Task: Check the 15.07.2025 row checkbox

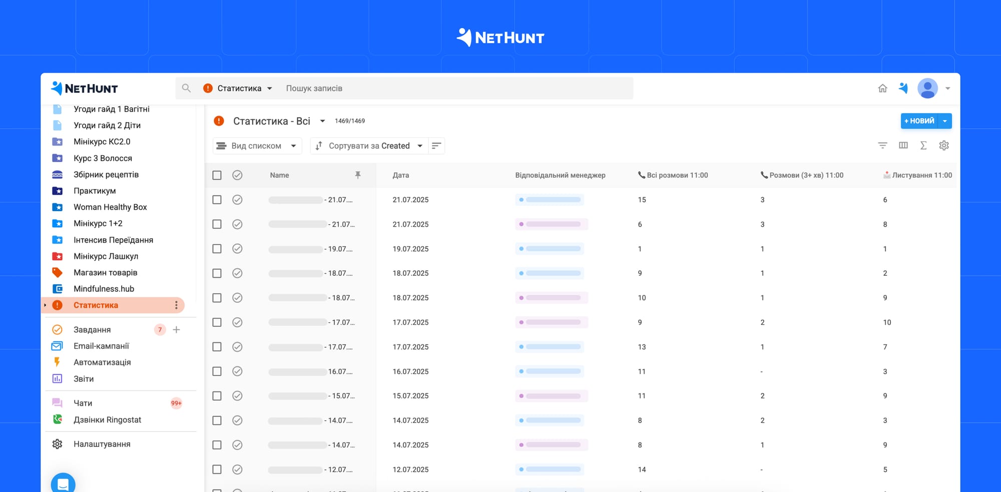Action: (x=217, y=396)
